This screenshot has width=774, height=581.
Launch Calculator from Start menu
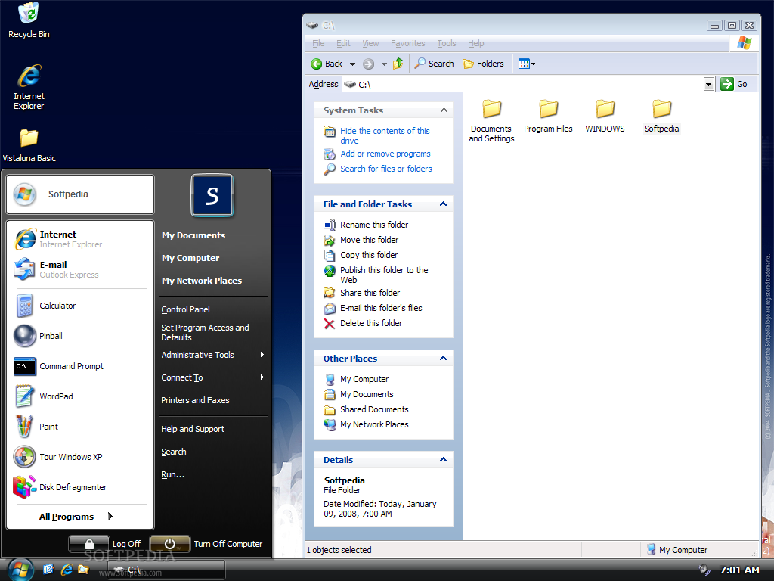coord(80,306)
